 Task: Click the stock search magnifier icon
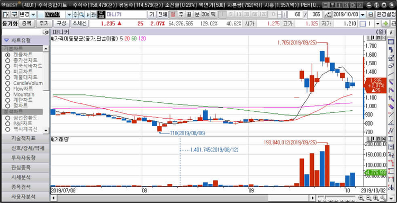pos(82,14)
